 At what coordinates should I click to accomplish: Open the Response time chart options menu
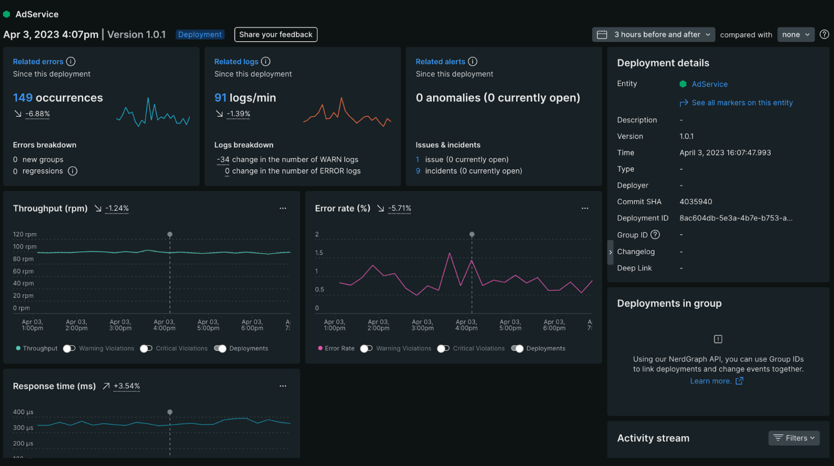tap(283, 386)
